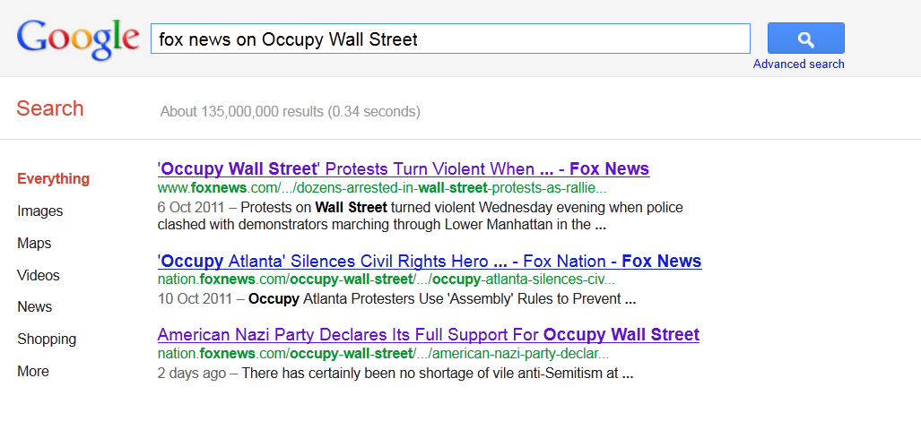Switch to Maps results

(x=34, y=243)
